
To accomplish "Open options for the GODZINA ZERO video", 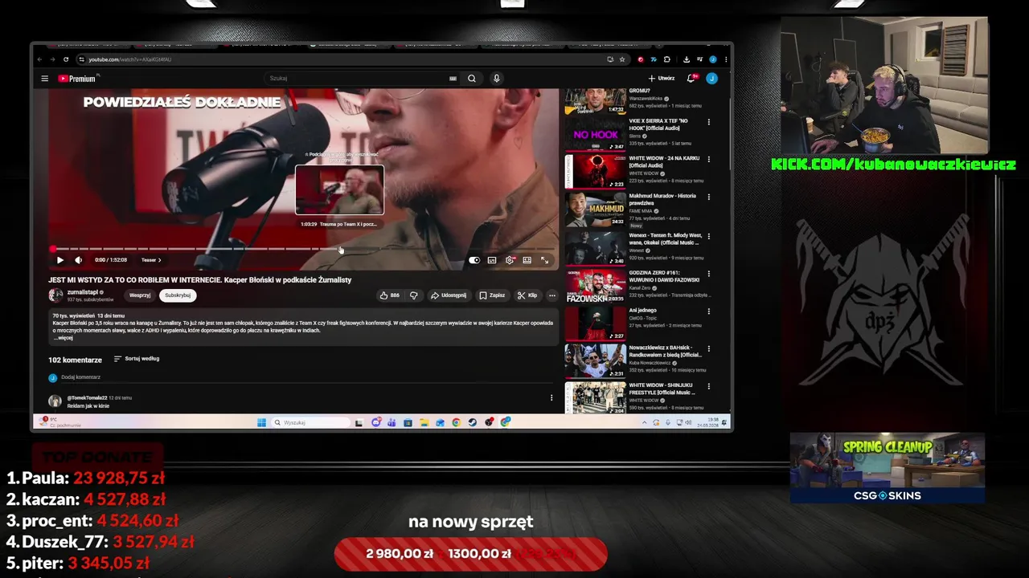I will pyautogui.click(x=708, y=274).
